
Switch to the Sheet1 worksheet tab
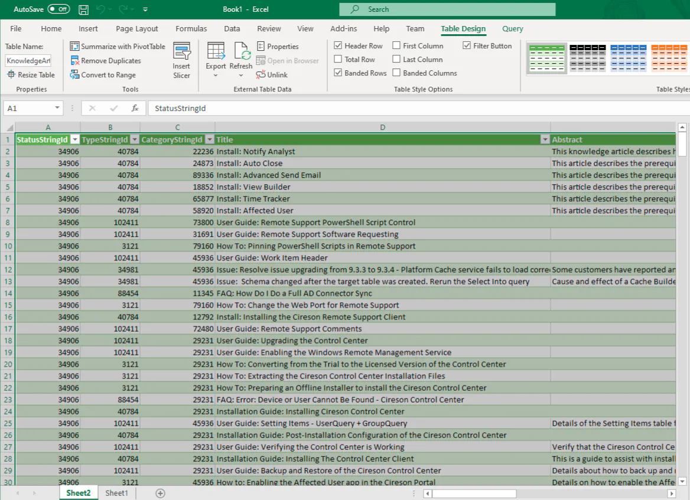pyautogui.click(x=116, y=493)
